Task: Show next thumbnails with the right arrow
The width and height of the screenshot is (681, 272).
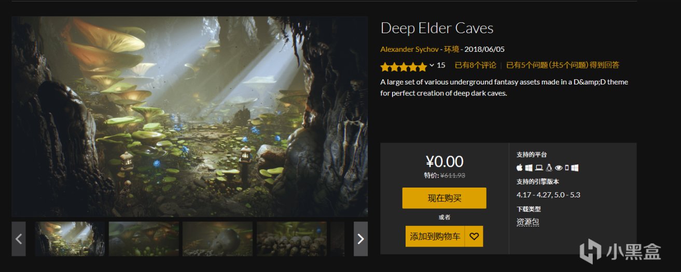Action: 360,239
